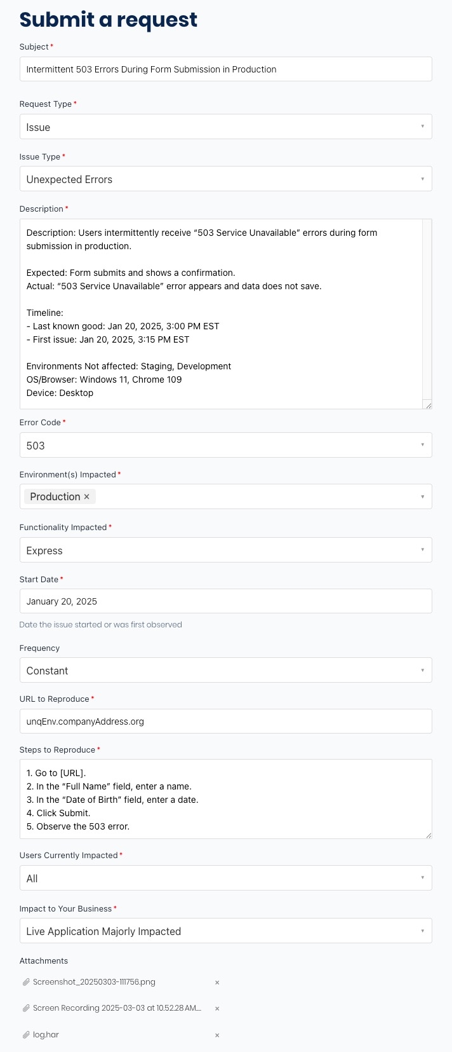The width and height of the screenshot is (452, 1052).
Task: Expand the Frequency dropdown set to Constant
Action: (x=226, y=670)
